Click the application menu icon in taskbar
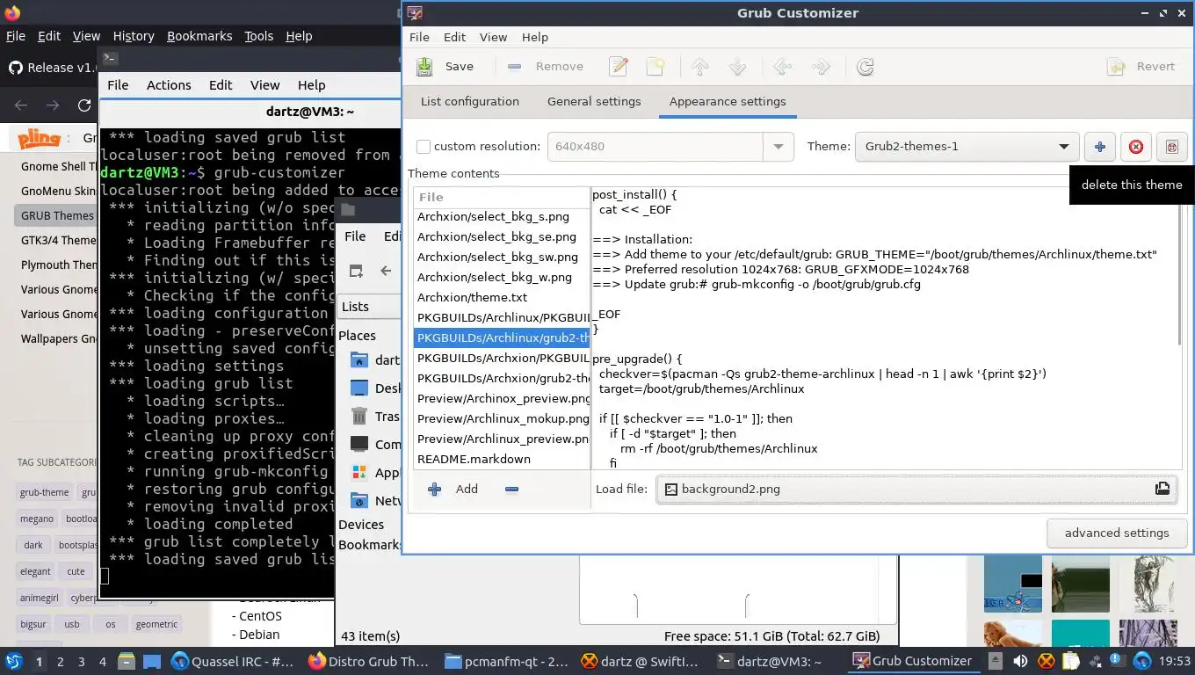This screenshot has height=675, width=1195. point(13,661)
